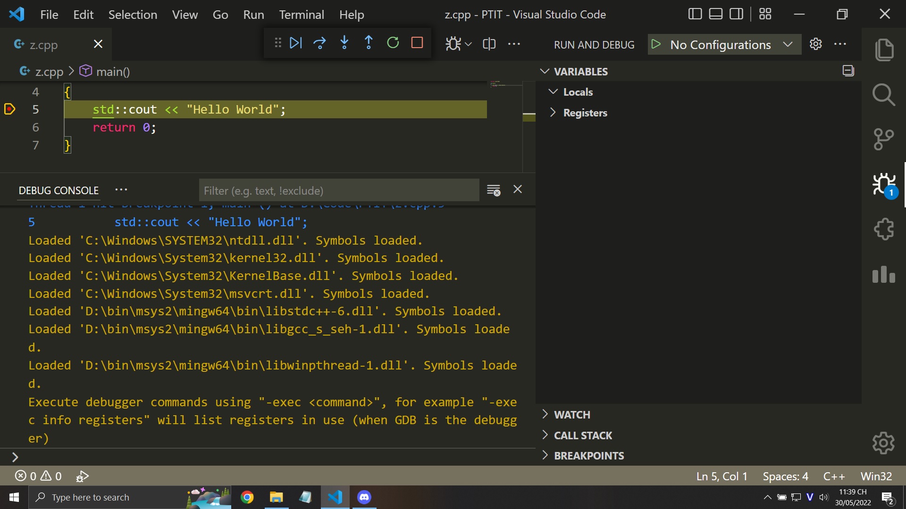Click the Step Over debug icon
Screen dimensions: 906x509
pos(320,43)
